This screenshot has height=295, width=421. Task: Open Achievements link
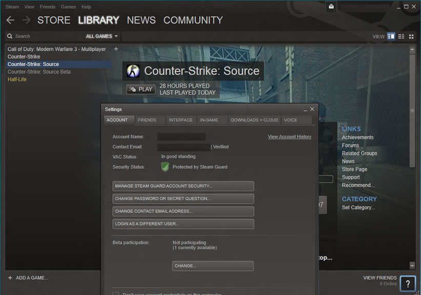tap(357, 137)
